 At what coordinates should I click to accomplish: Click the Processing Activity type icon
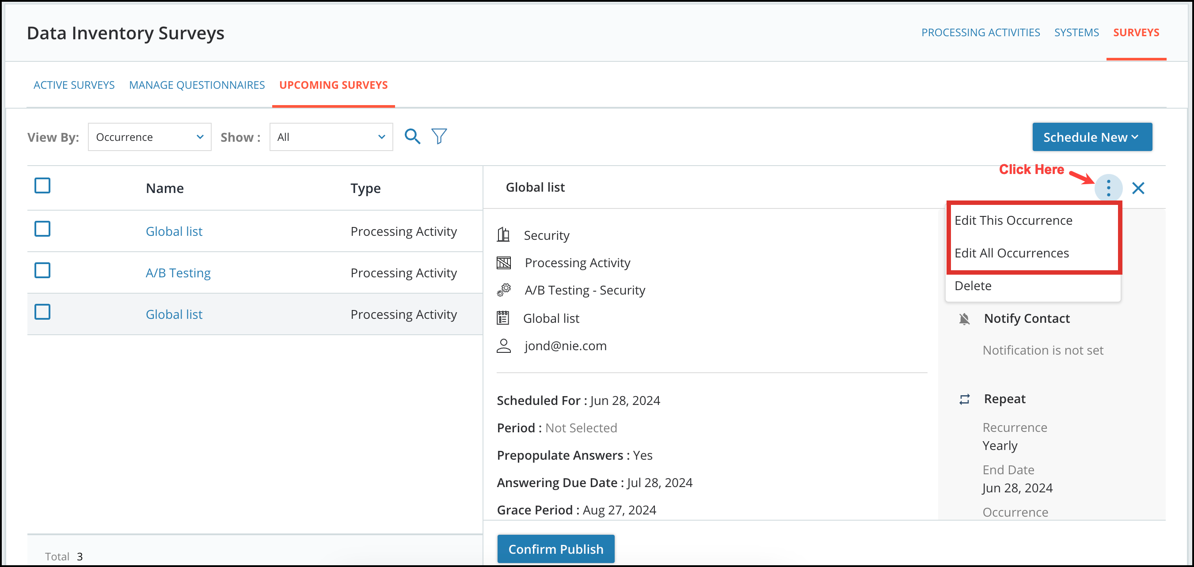coord(503,263)
